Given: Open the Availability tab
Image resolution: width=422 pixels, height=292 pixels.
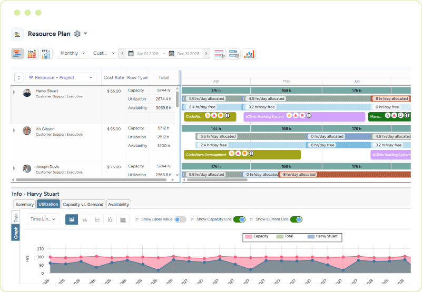Looking at the screenshot, I should [119, 204].
